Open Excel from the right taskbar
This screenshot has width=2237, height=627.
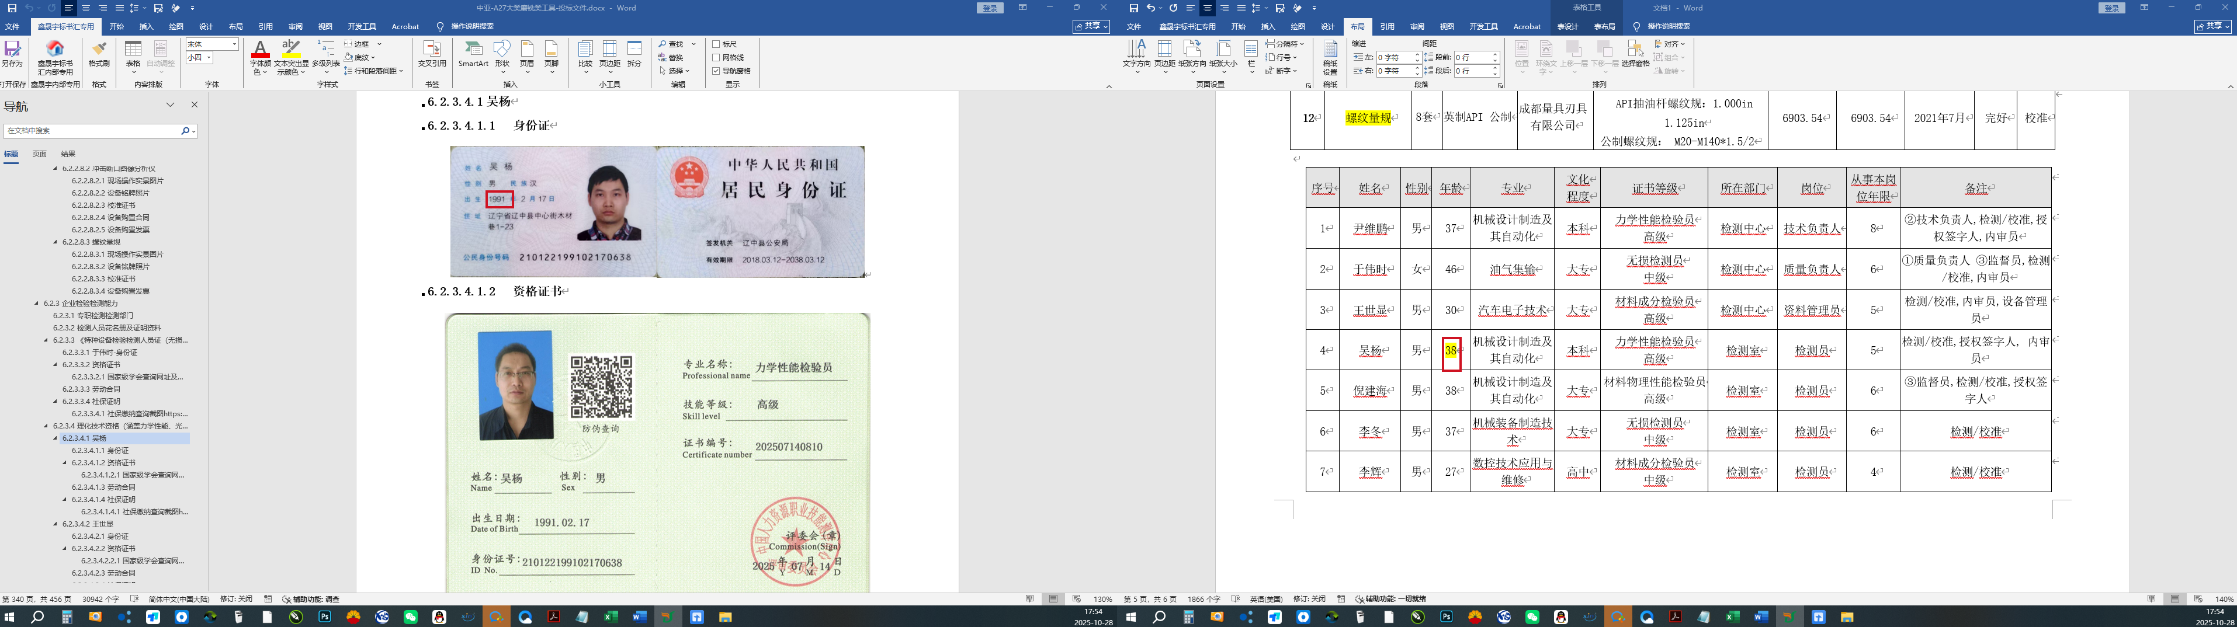tap(1732, 618)
